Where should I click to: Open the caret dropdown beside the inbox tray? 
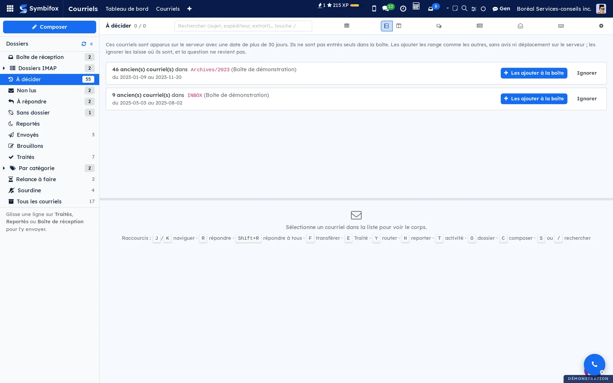(x=447, y=8)
